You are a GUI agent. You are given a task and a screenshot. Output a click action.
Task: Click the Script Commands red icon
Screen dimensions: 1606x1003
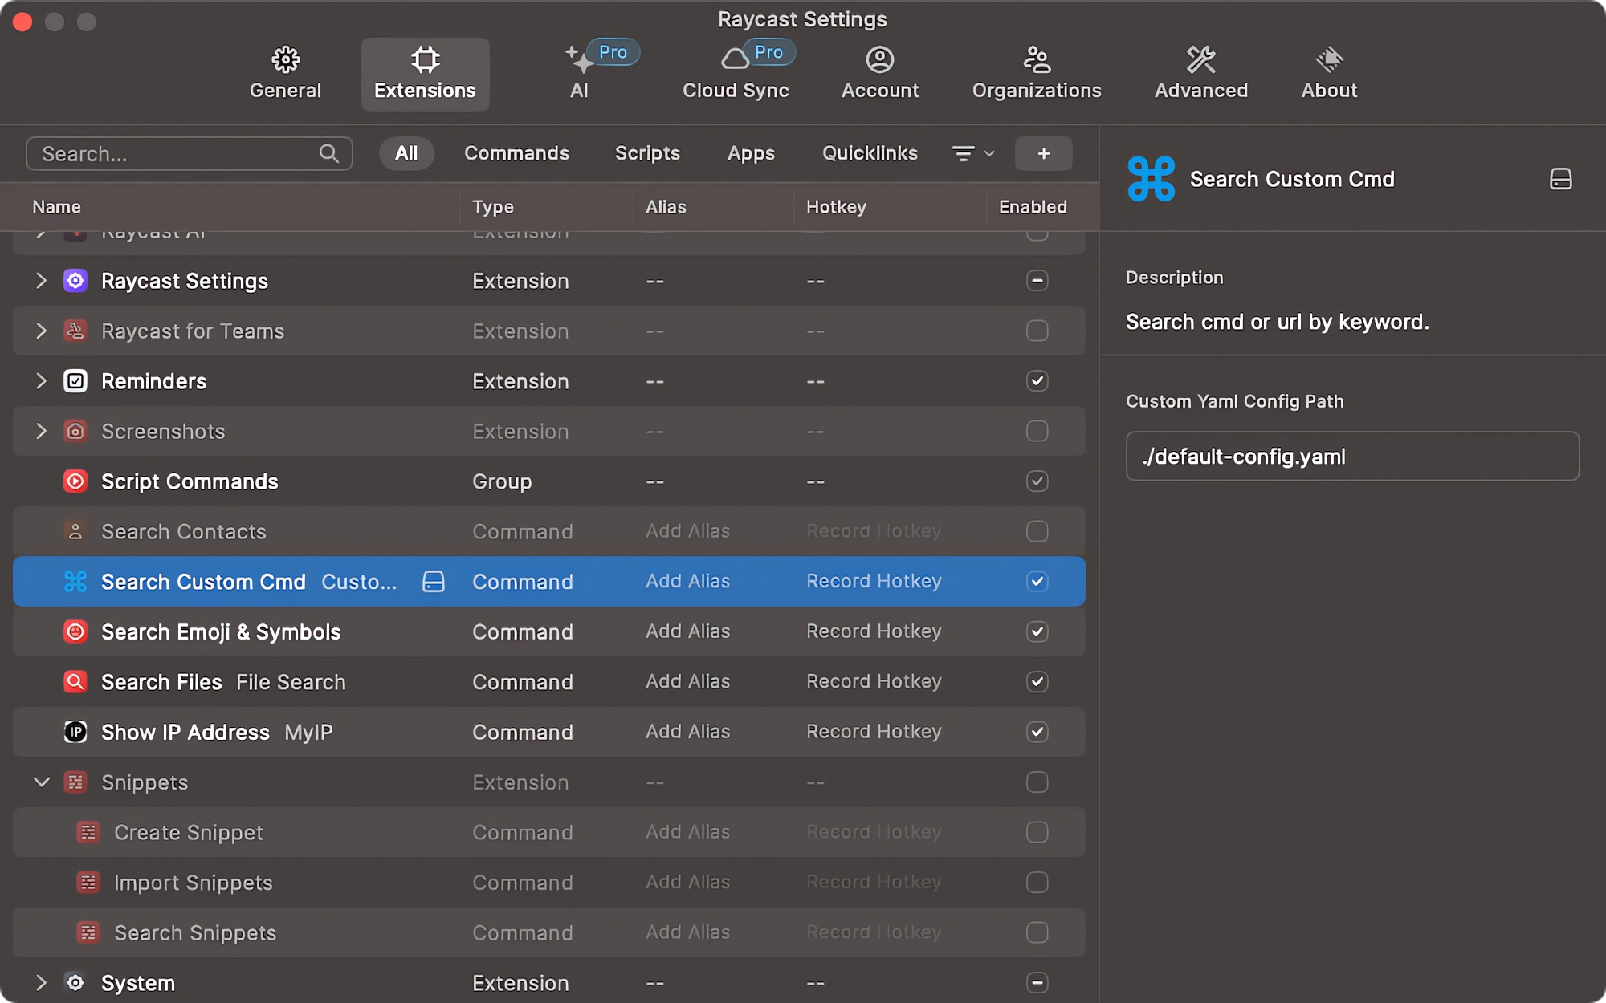pyautogui.click(x=75, y=481)
